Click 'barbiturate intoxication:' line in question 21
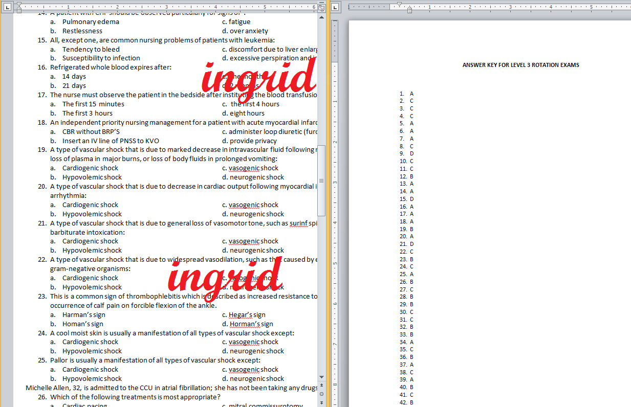Screen dimensions: 631x407 (88, 232)
